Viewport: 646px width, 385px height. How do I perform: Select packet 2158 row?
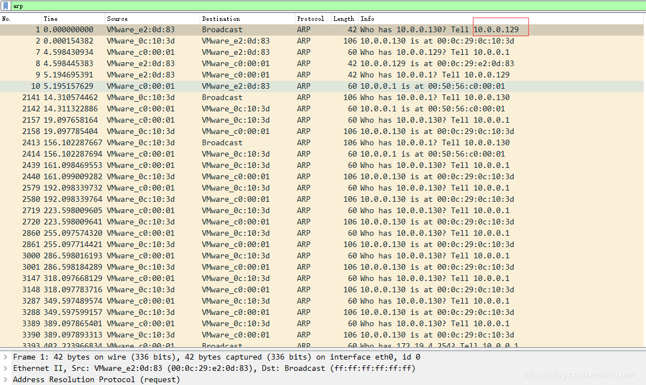point(322,131)
